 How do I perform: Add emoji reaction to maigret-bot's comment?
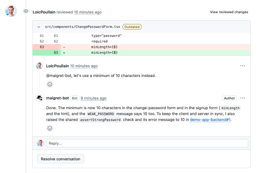tap(50, 128)
